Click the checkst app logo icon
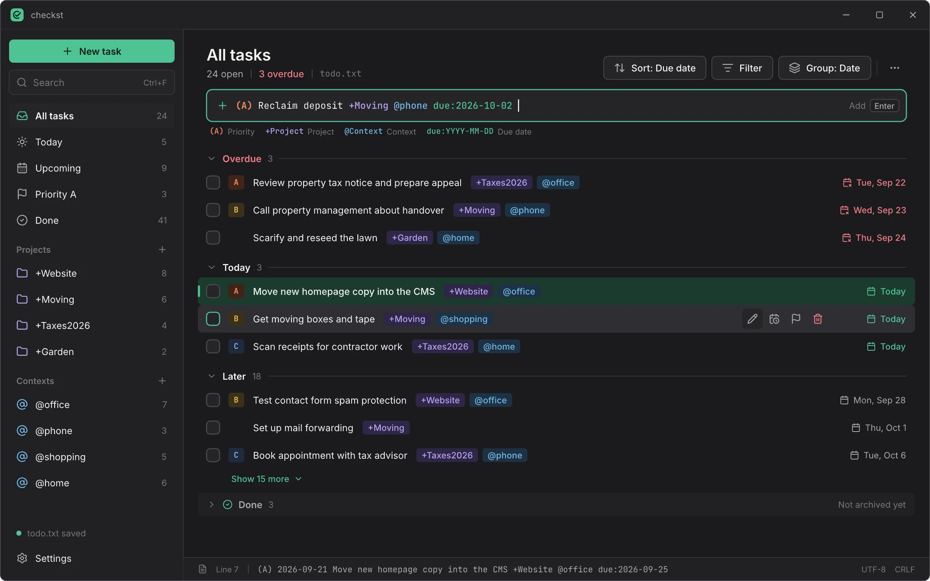Screen dimensions: 930x581 point(17,15)
